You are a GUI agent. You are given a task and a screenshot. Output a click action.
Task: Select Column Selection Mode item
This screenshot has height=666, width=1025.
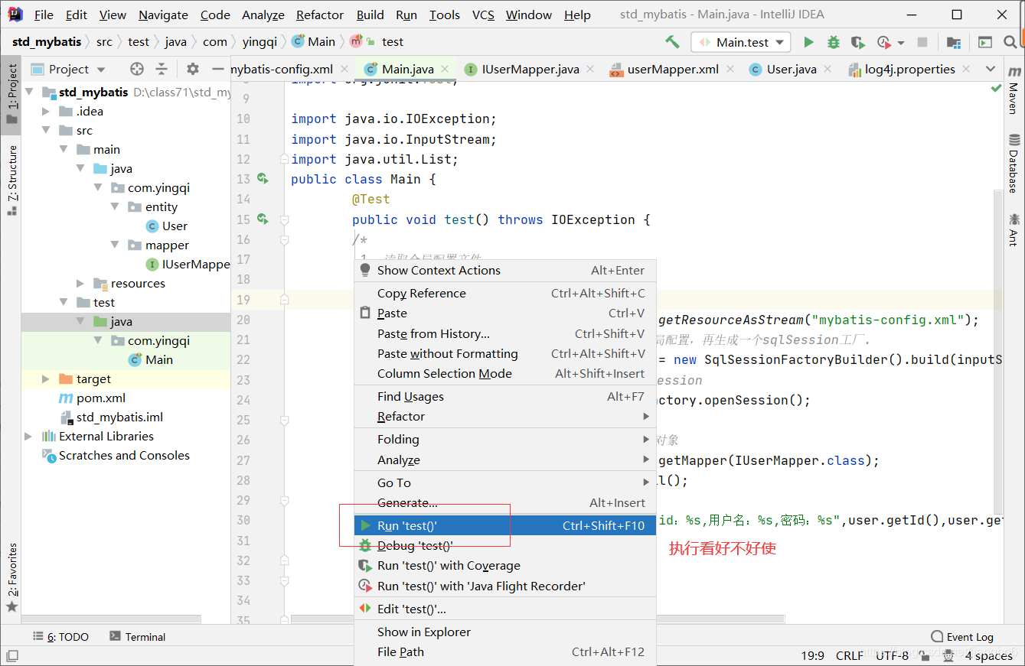tap(505, 373)
